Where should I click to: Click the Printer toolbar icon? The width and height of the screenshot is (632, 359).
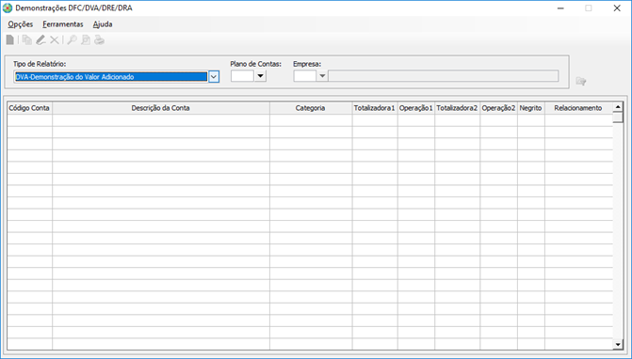pyautogui.click(x=99, y=39)
